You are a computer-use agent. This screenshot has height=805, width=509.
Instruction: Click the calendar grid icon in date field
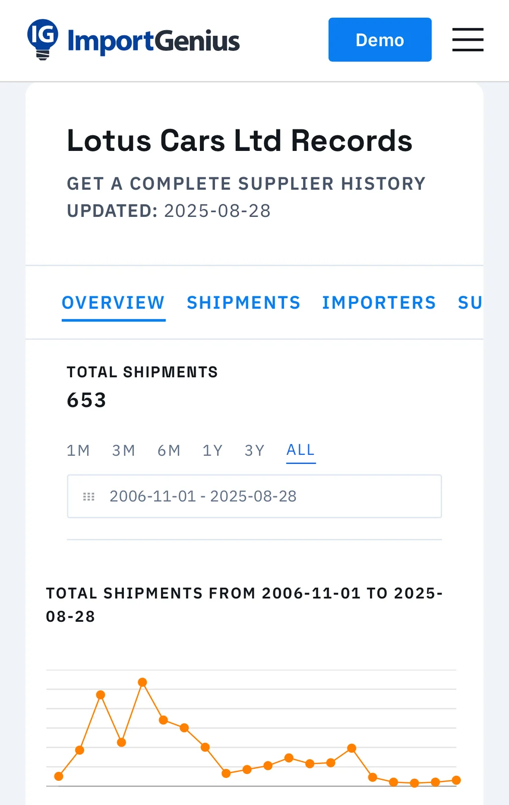point(89,497)
